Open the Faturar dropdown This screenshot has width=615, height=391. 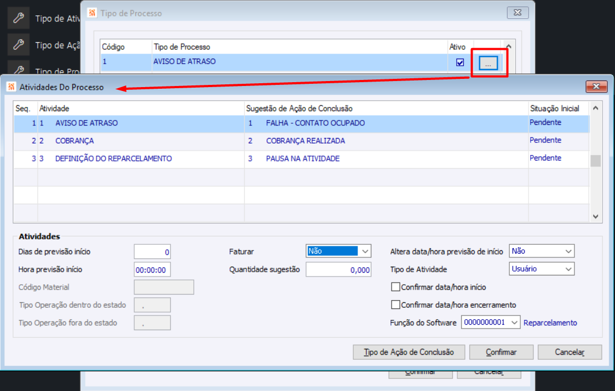point(365,251)
